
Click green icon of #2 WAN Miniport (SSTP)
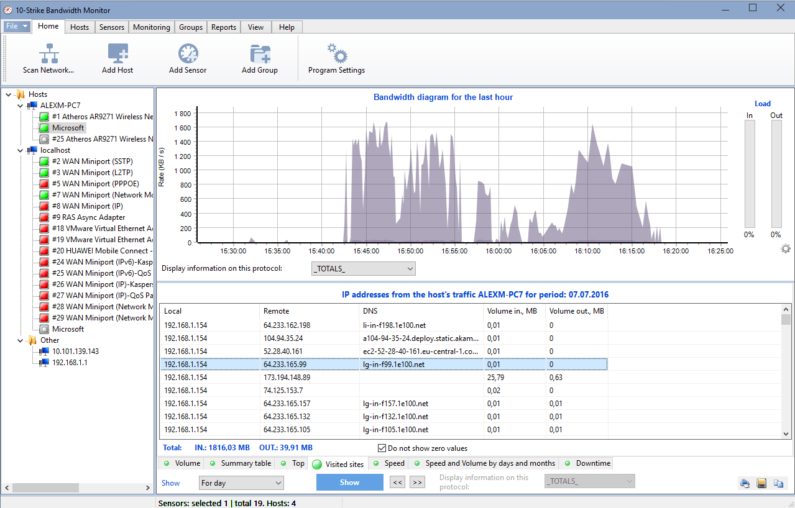[x=44, y=161]
